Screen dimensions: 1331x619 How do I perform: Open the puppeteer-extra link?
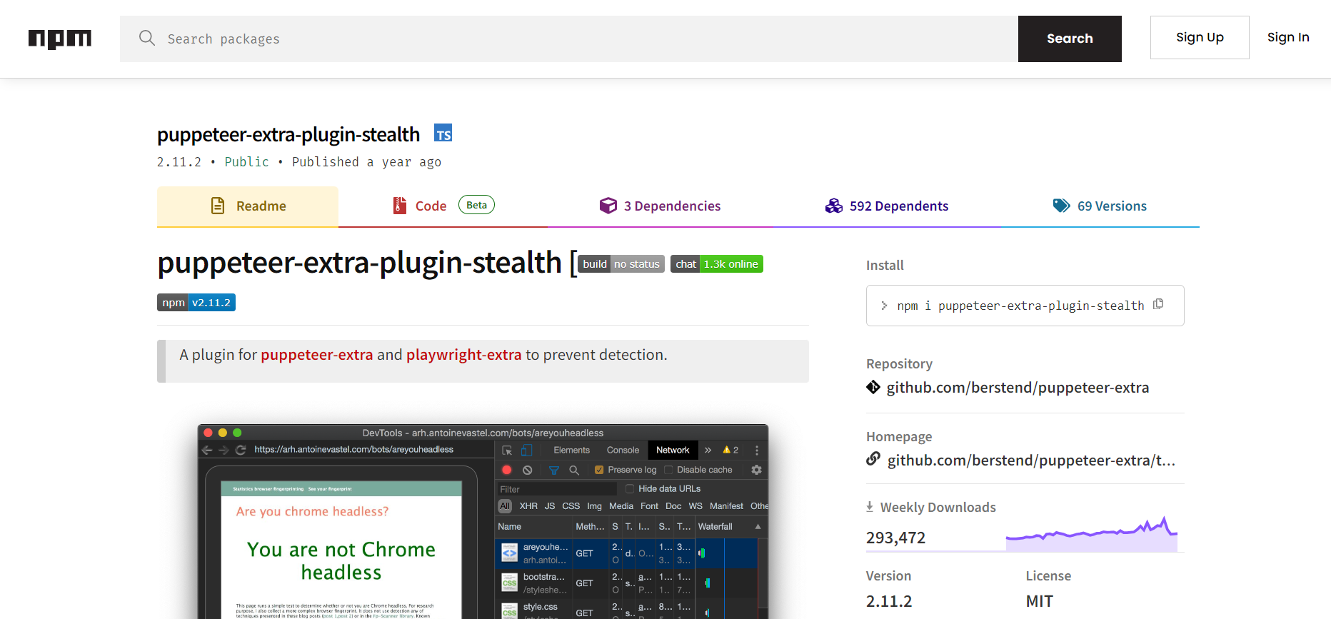pos(317,355)
